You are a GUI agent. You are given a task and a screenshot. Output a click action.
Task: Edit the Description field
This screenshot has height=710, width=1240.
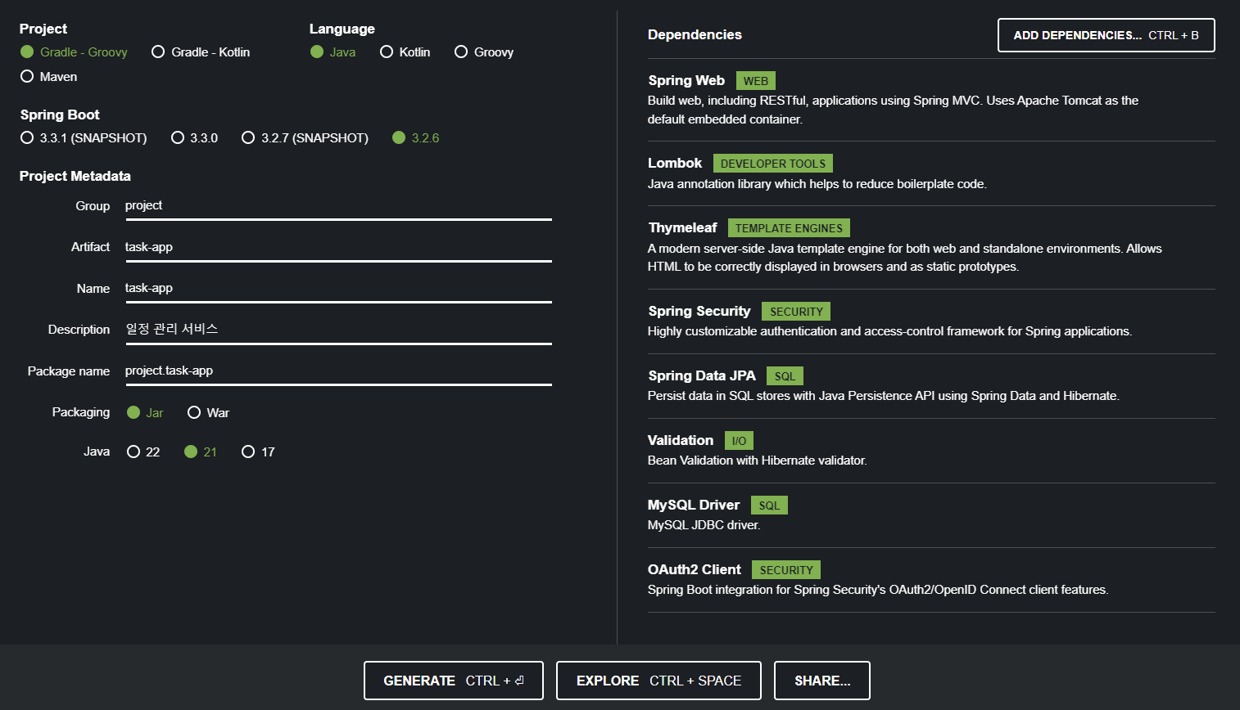(338, 330)
